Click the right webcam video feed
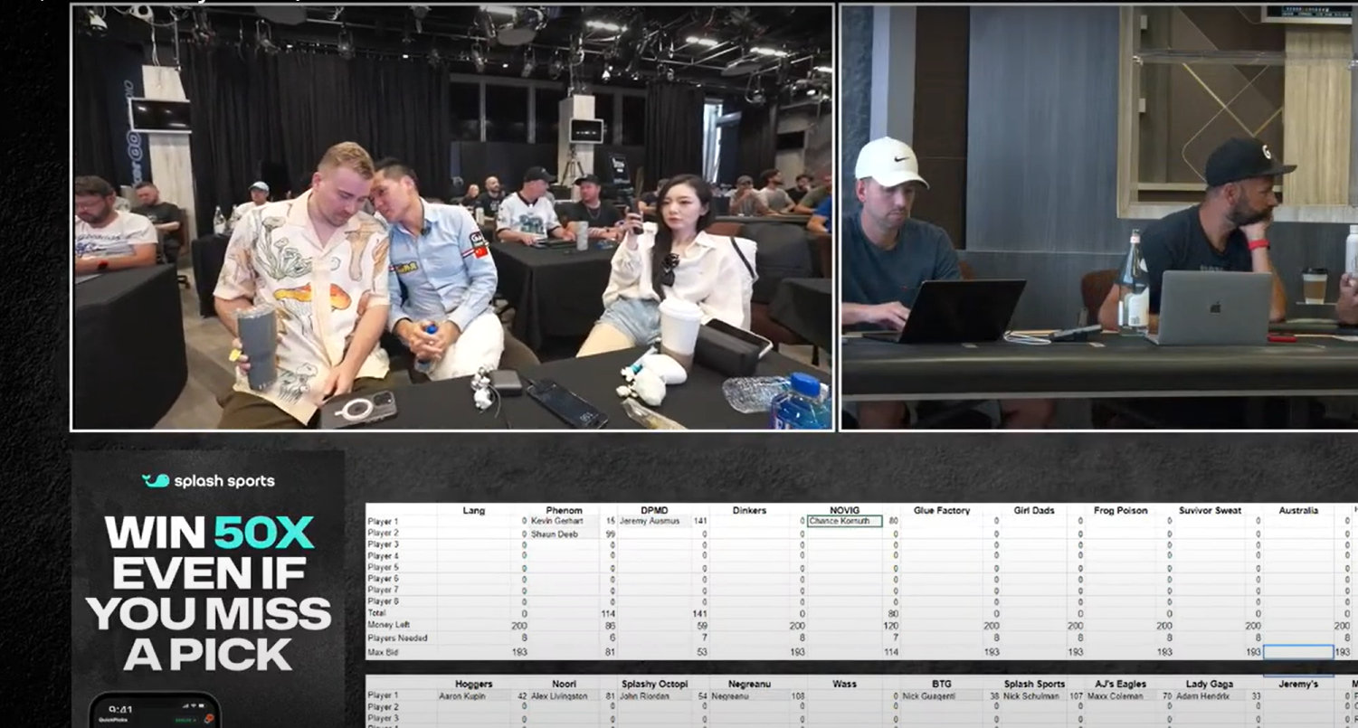The width and height of the screenshot is (1358, 728). (x=1098, y=217)
